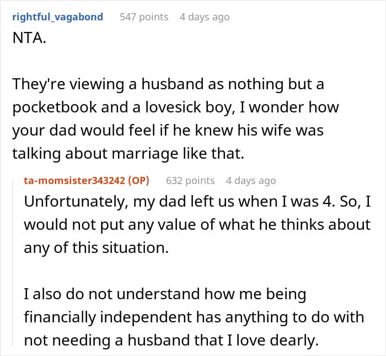The width and height of the screenshot is (386, 356).
Task: Click the line 'any of this situation.'
Action: 96,248
